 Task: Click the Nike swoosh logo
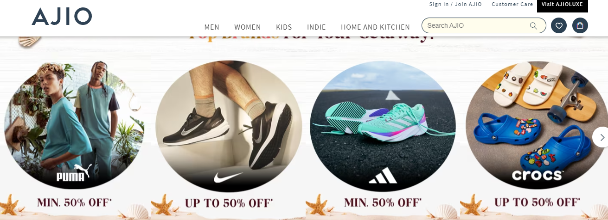(x=229, y=177)
